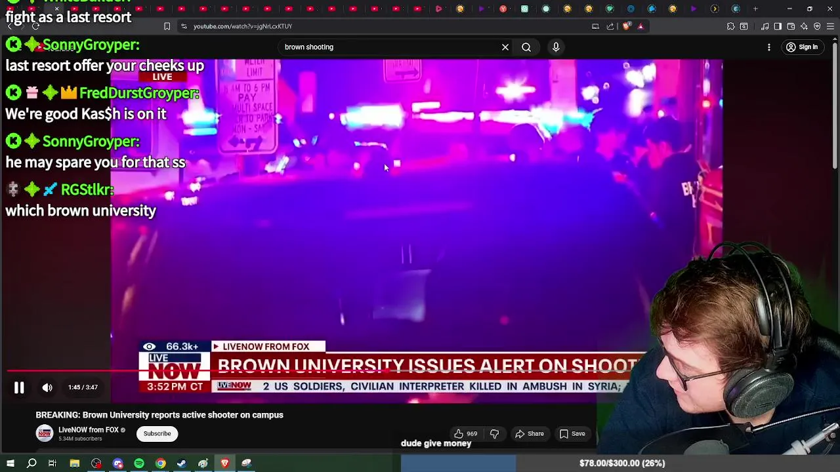View site information icon beside URL

pos(184,26)
